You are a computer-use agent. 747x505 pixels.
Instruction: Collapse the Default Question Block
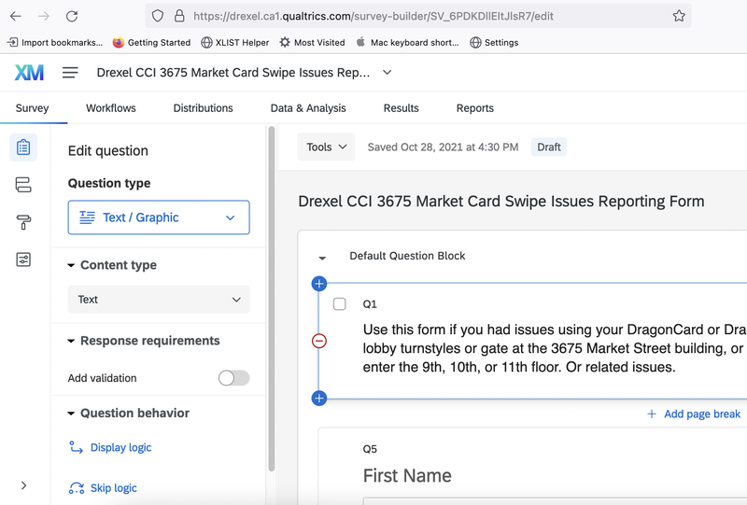(322, 258)
